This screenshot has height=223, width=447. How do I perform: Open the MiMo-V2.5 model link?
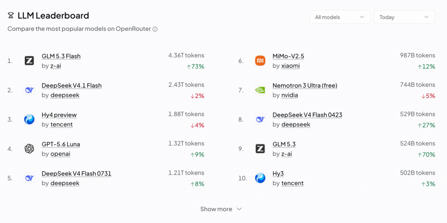tap(288, 56)
